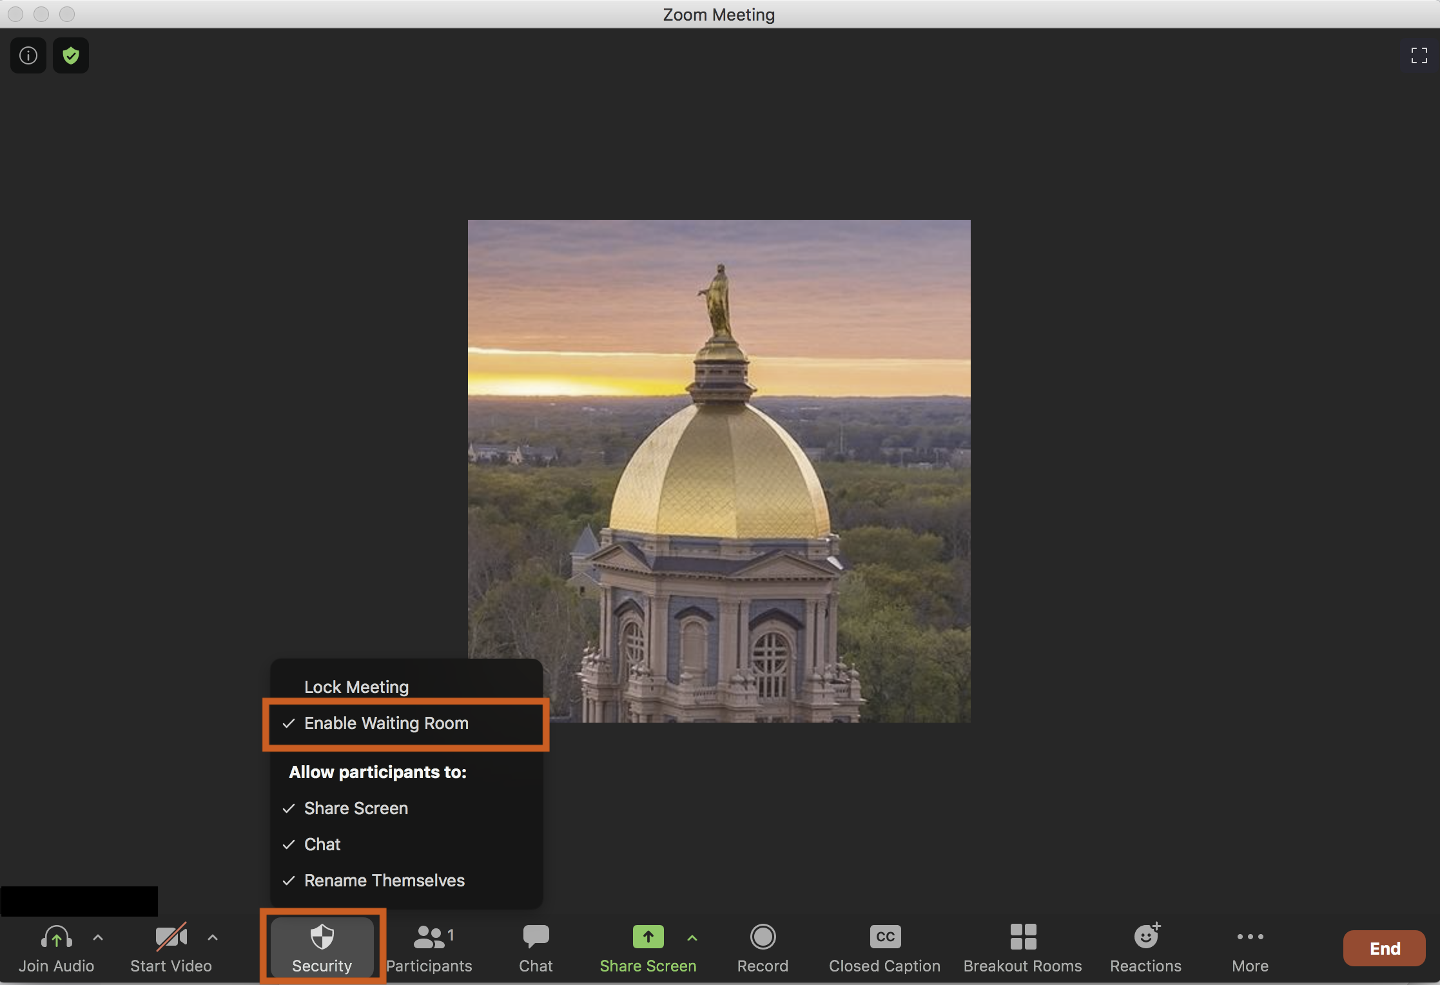Open the Reactions menu
Viewport: 1440px width, 985px height.
1146,948
